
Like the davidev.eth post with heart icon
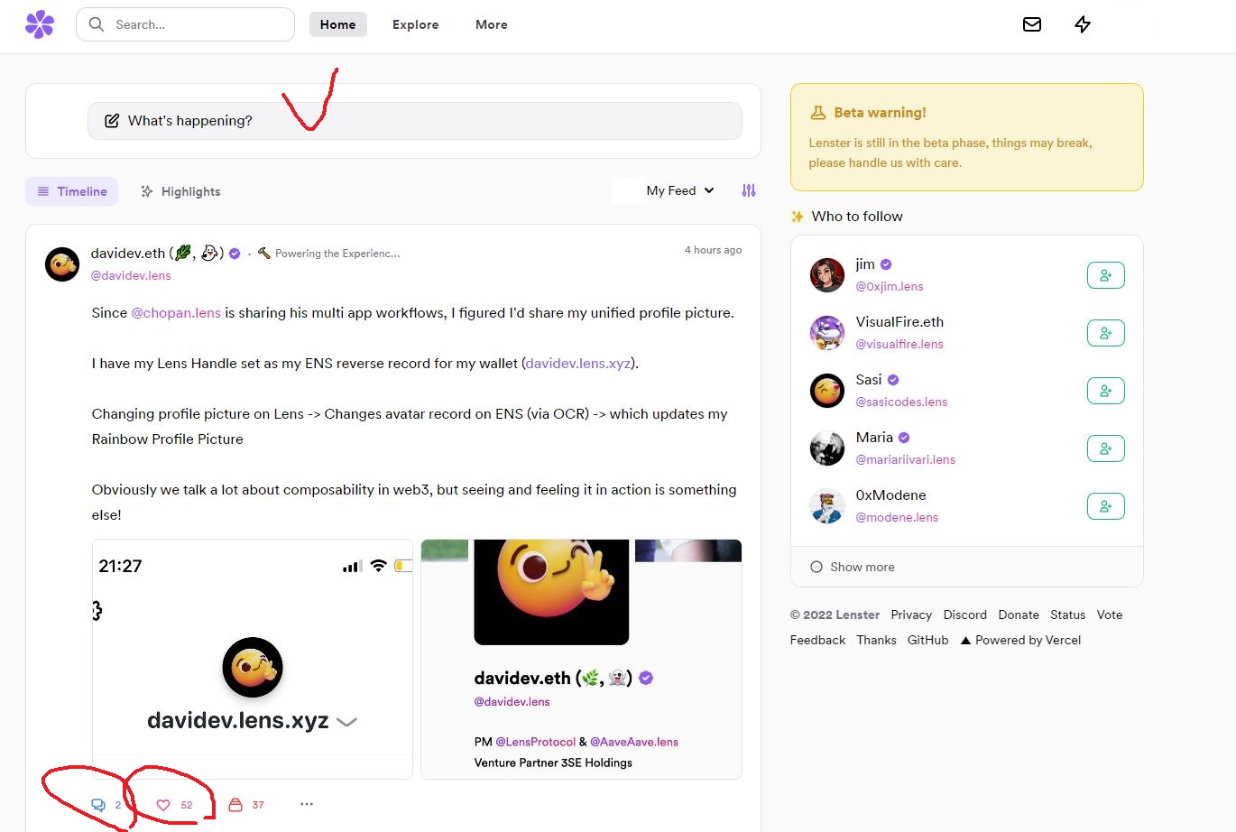tap(163, 805)
